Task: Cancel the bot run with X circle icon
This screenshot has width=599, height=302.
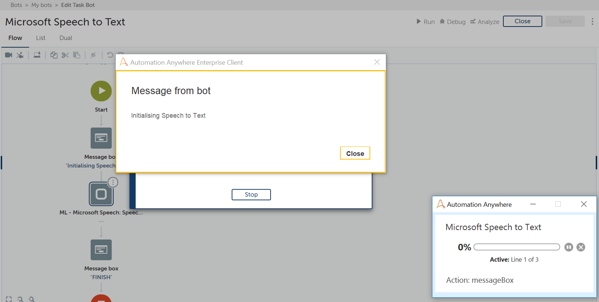Action: (581, 247)
